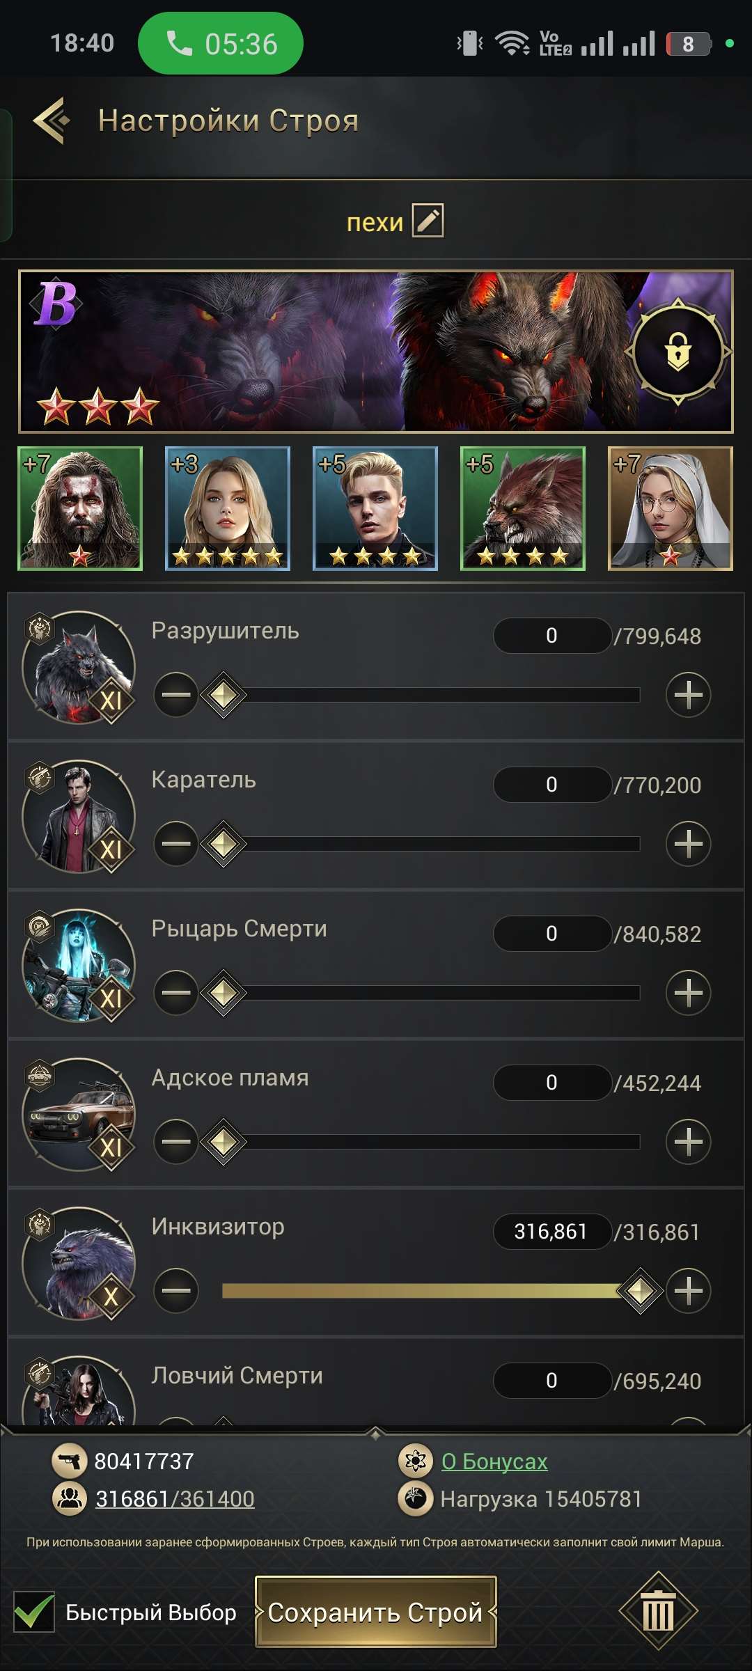This screenshot has height=1671, width=752.
Task: Edit formation name with pencil icon
Action: pyautogui.click(x=428, y=221)
